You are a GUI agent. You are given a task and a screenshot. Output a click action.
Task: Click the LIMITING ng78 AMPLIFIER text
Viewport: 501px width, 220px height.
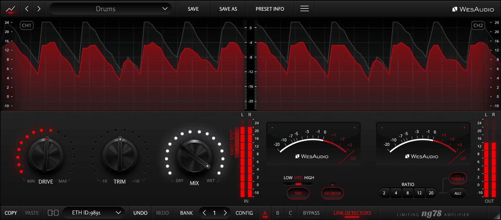[433, 214]
